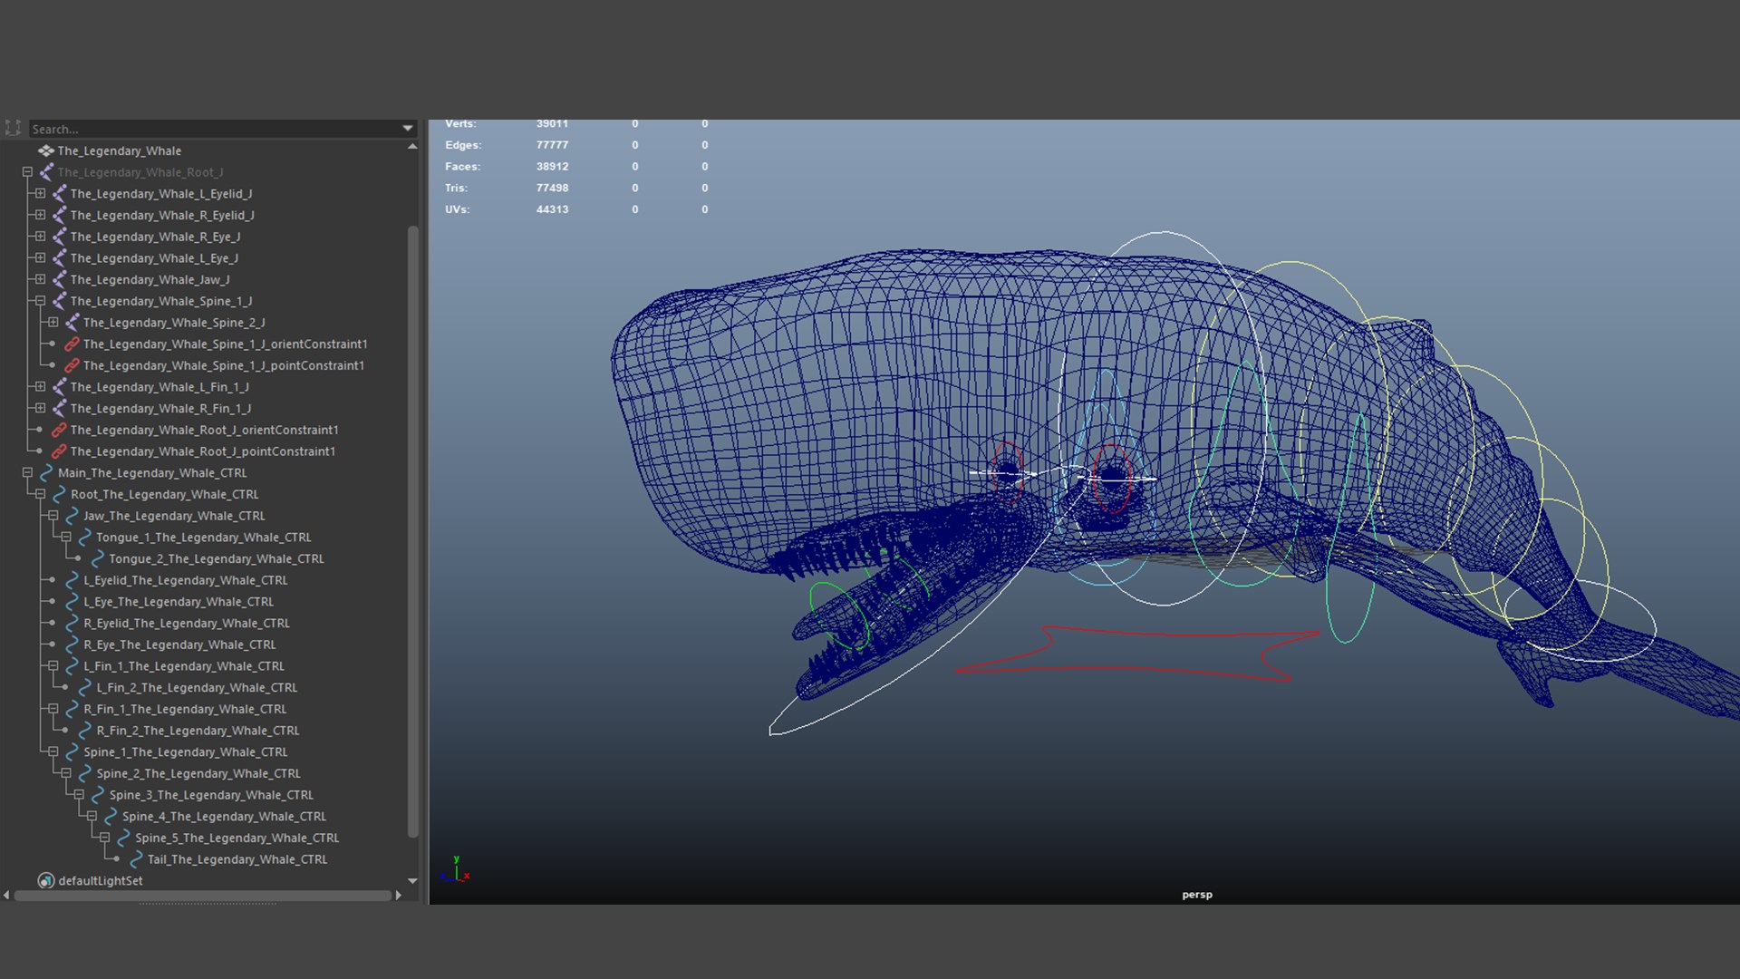Click the outliner vertical scrollbar thumb

tap(413, 530)
